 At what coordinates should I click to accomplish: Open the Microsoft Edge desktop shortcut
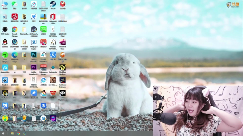15,55
